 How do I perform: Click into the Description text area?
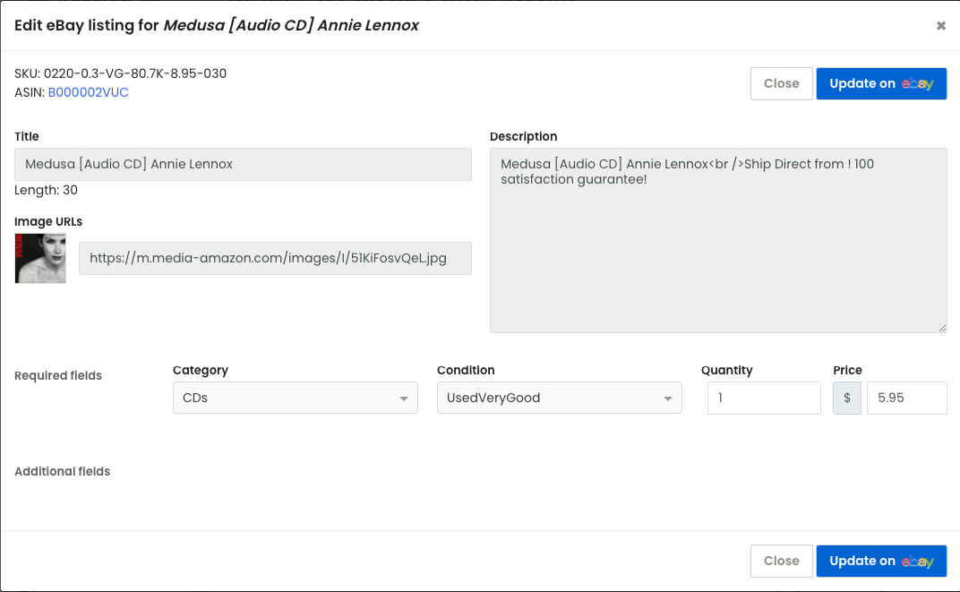718,241
